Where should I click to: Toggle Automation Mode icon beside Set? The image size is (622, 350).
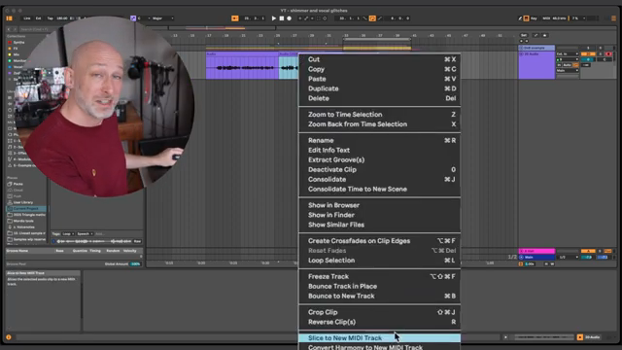pos(536,35)
